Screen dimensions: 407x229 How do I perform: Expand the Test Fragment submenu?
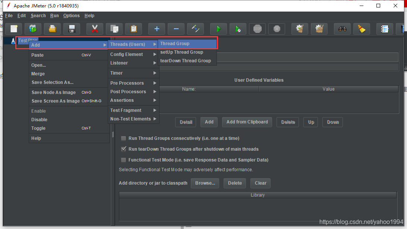(x=133, y=110)
